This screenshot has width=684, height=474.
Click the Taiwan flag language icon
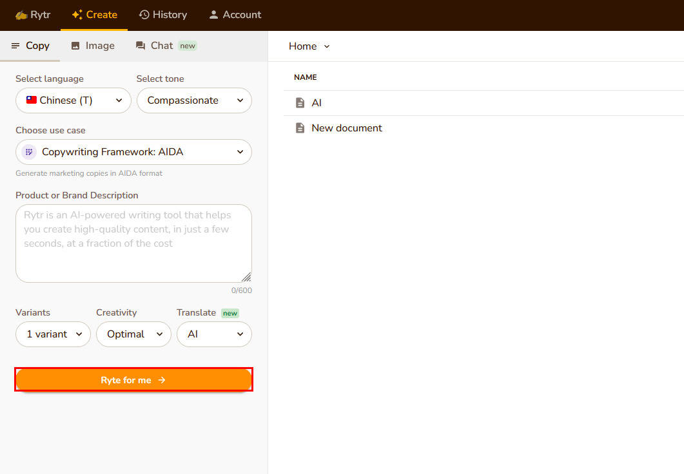tap(32, 100)
